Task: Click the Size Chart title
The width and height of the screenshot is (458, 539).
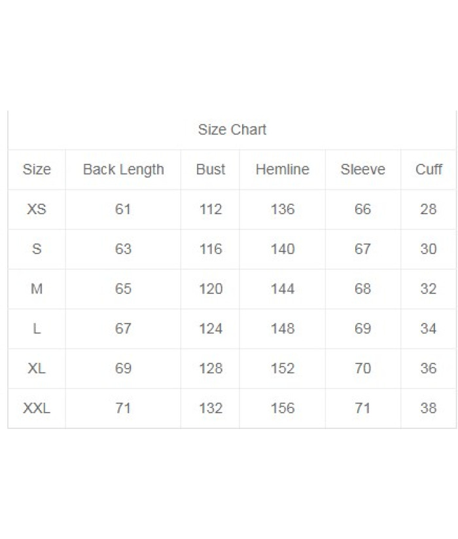Action: pos(232,130)
